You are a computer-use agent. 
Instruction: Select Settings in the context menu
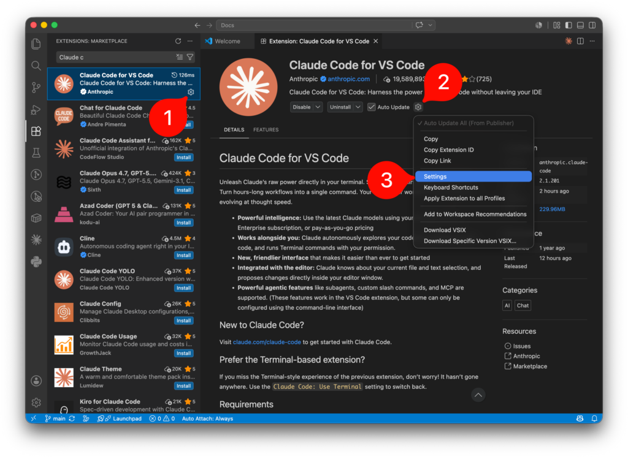pos(473,176)
